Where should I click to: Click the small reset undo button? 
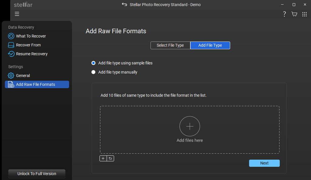pyautogui.click(x=110, y=158)
